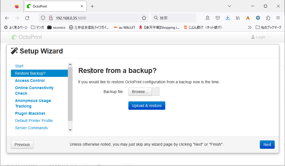Click the Next button
This screenshot has height=166, width=285.
pos(267,145)
